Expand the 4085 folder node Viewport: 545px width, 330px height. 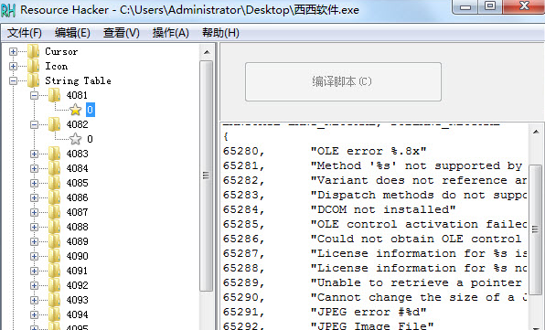pos(34,183)
